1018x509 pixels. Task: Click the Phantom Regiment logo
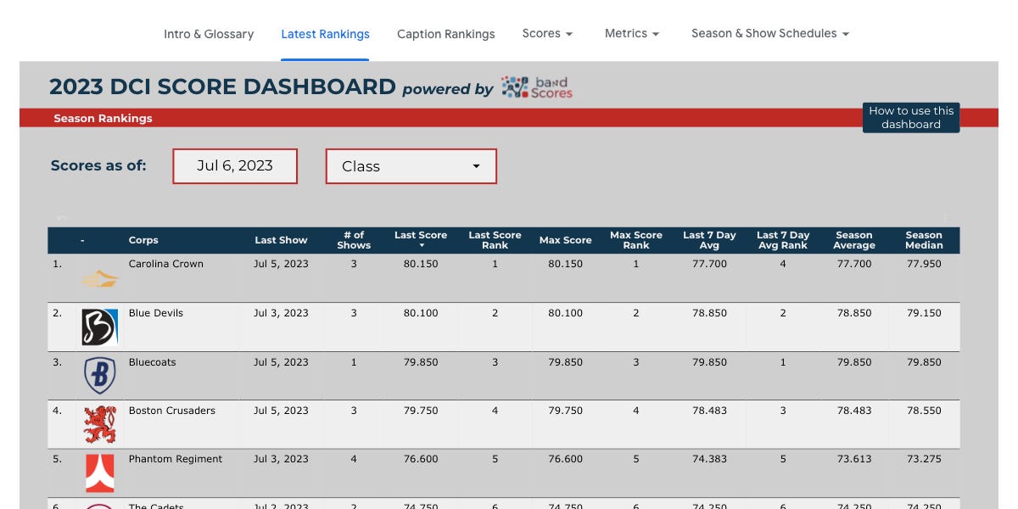(99, 473)
